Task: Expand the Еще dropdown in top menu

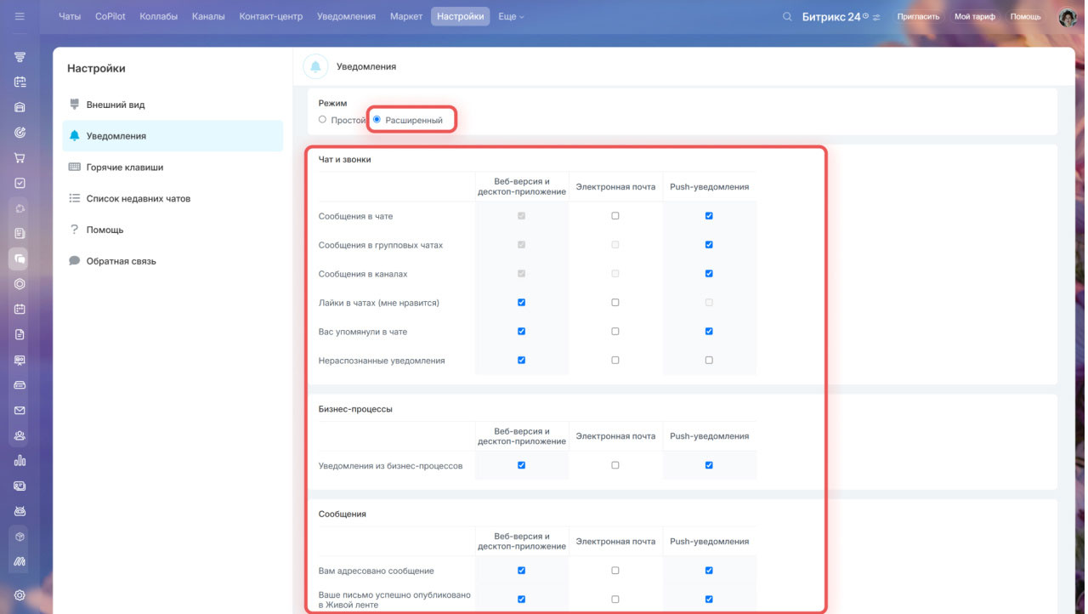Action: [x=511, y=17]
